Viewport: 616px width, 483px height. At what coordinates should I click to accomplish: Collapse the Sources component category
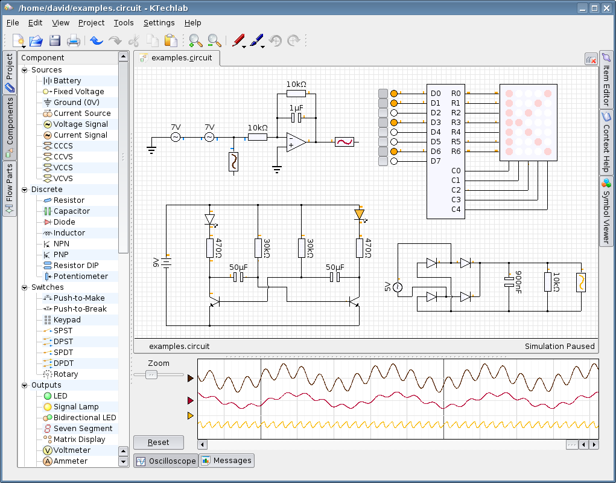(25, 70)
